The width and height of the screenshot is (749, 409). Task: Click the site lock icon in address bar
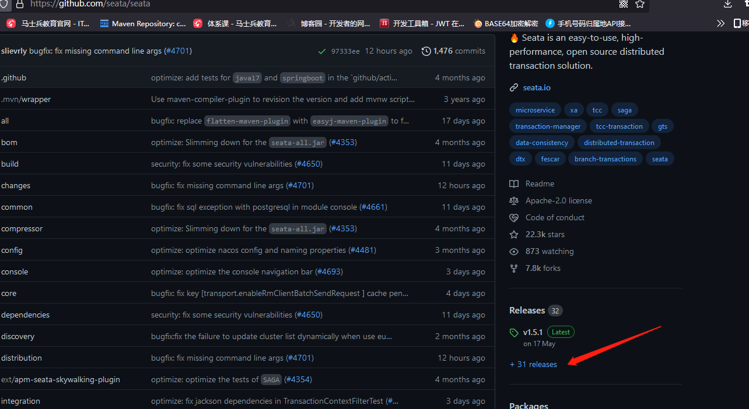click(x=20, y=4)
